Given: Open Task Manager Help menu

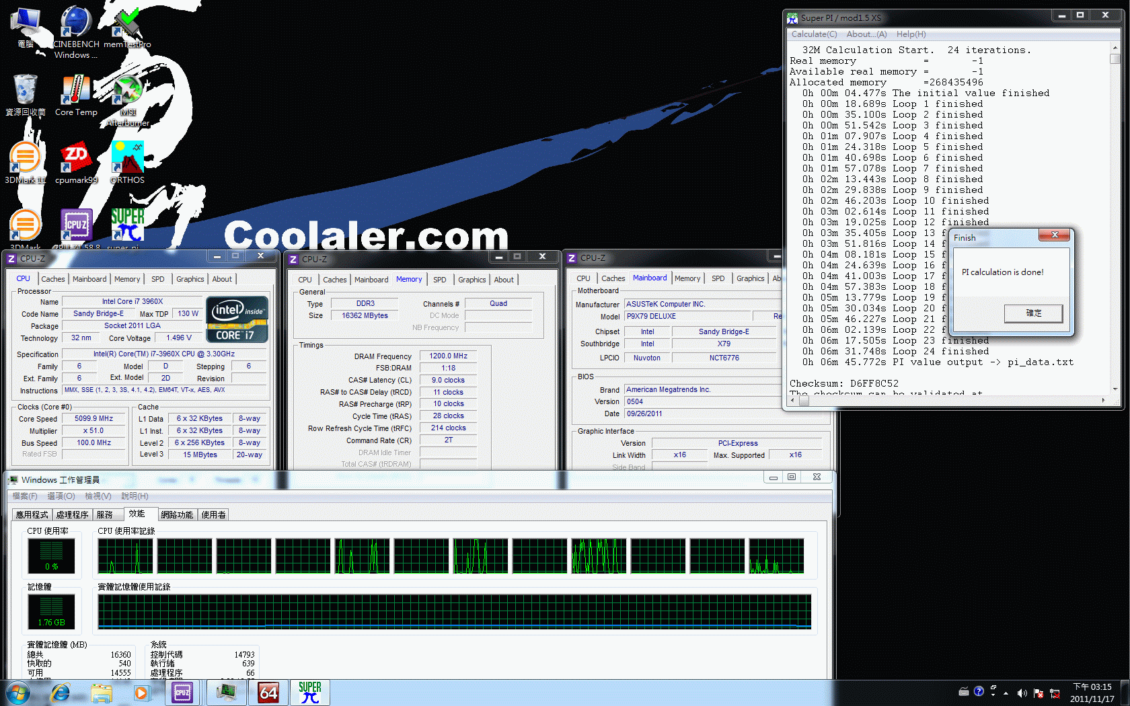Looking at the screenshot, I should coord(135,496).
